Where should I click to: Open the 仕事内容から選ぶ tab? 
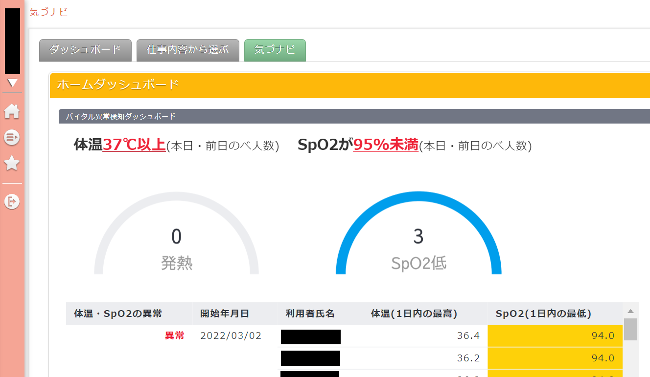tap(187, 50)
